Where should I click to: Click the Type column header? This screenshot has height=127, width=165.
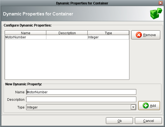108,33
